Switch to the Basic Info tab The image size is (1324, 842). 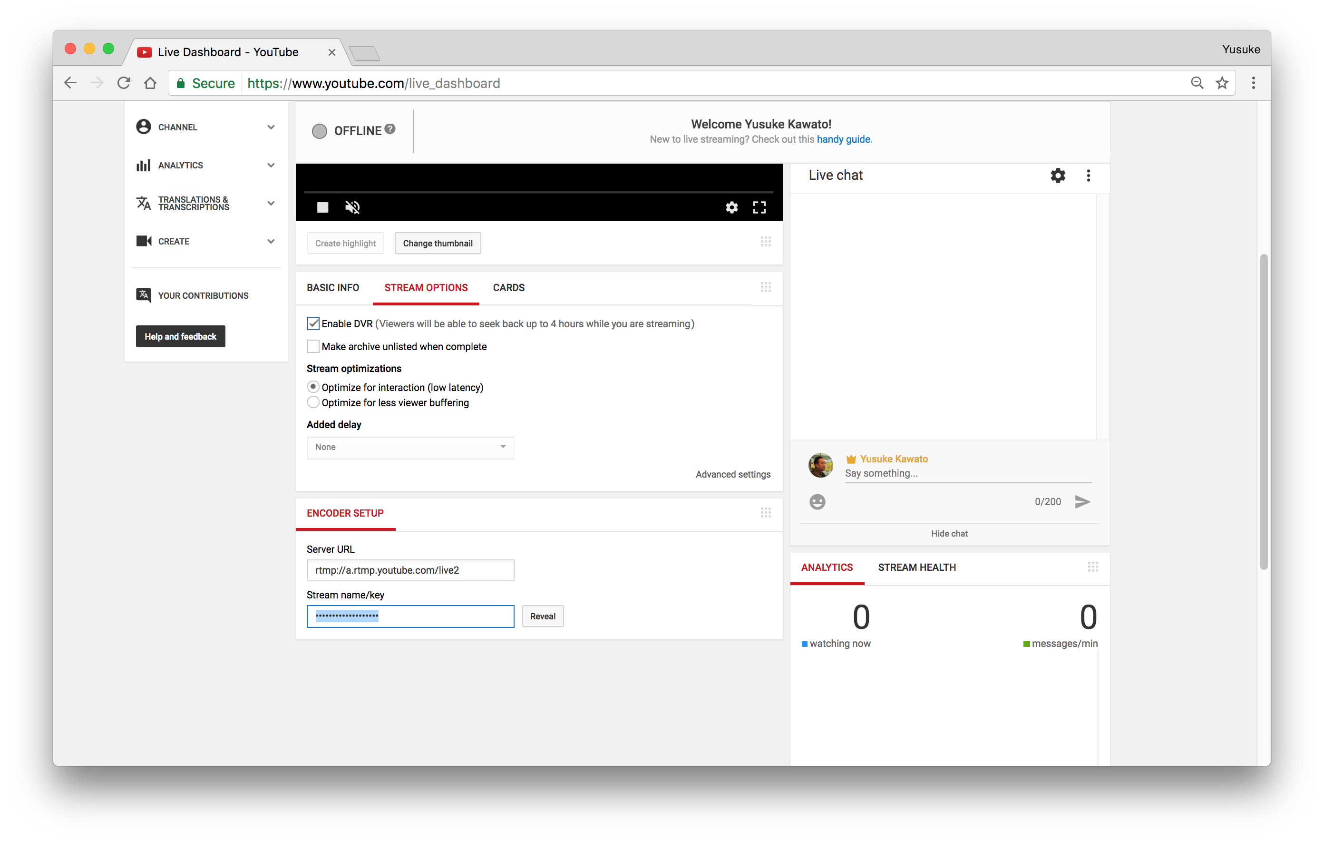tap(332, 288)
